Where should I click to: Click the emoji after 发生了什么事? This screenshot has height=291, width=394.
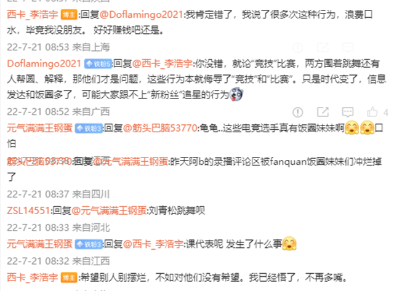click(x=289, y=244)
